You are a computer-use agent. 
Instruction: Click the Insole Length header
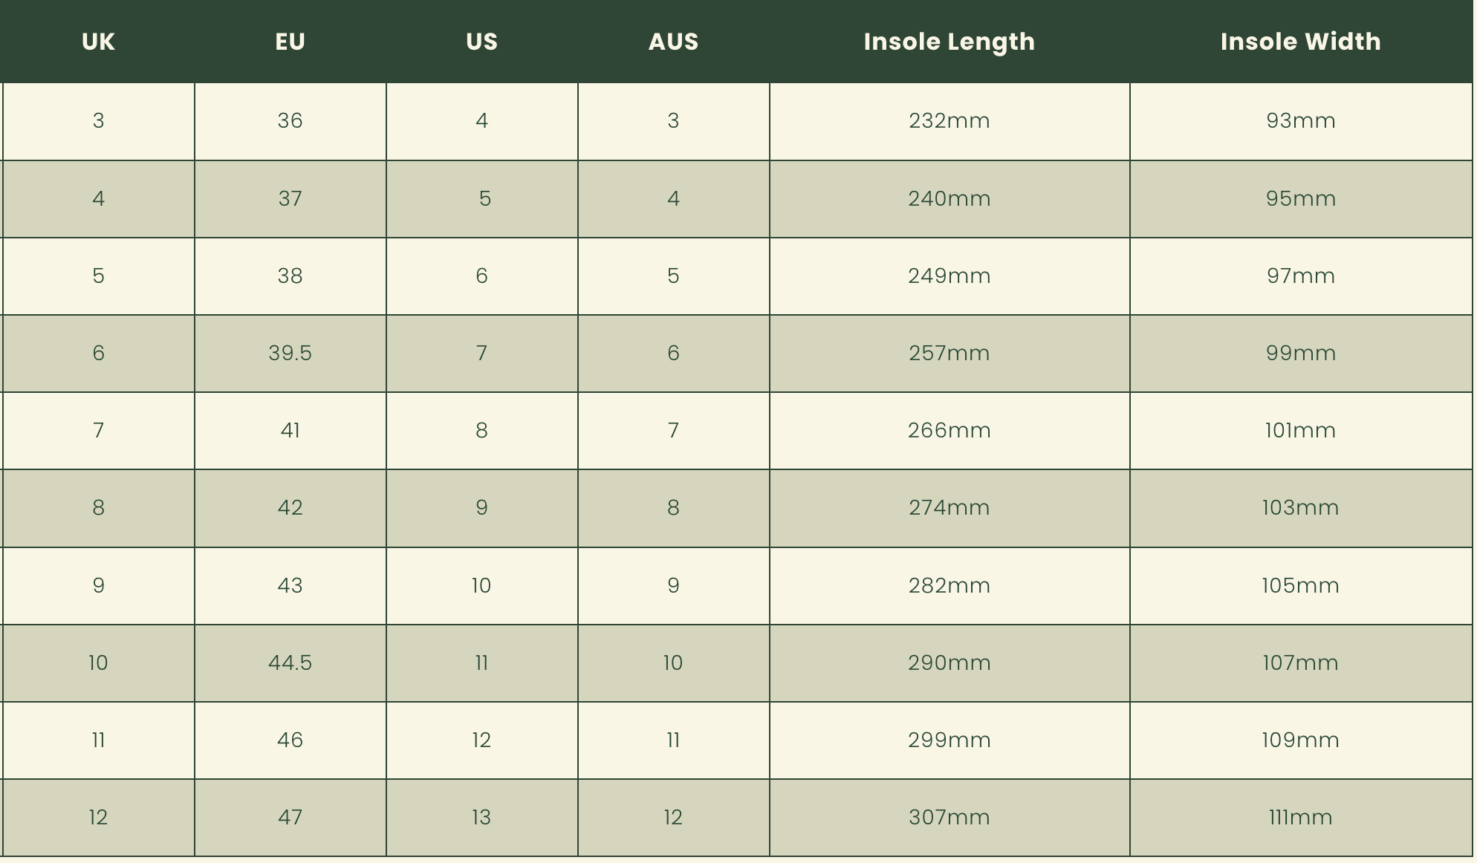coord(949,42)
